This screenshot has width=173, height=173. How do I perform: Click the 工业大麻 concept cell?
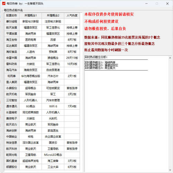53,167
